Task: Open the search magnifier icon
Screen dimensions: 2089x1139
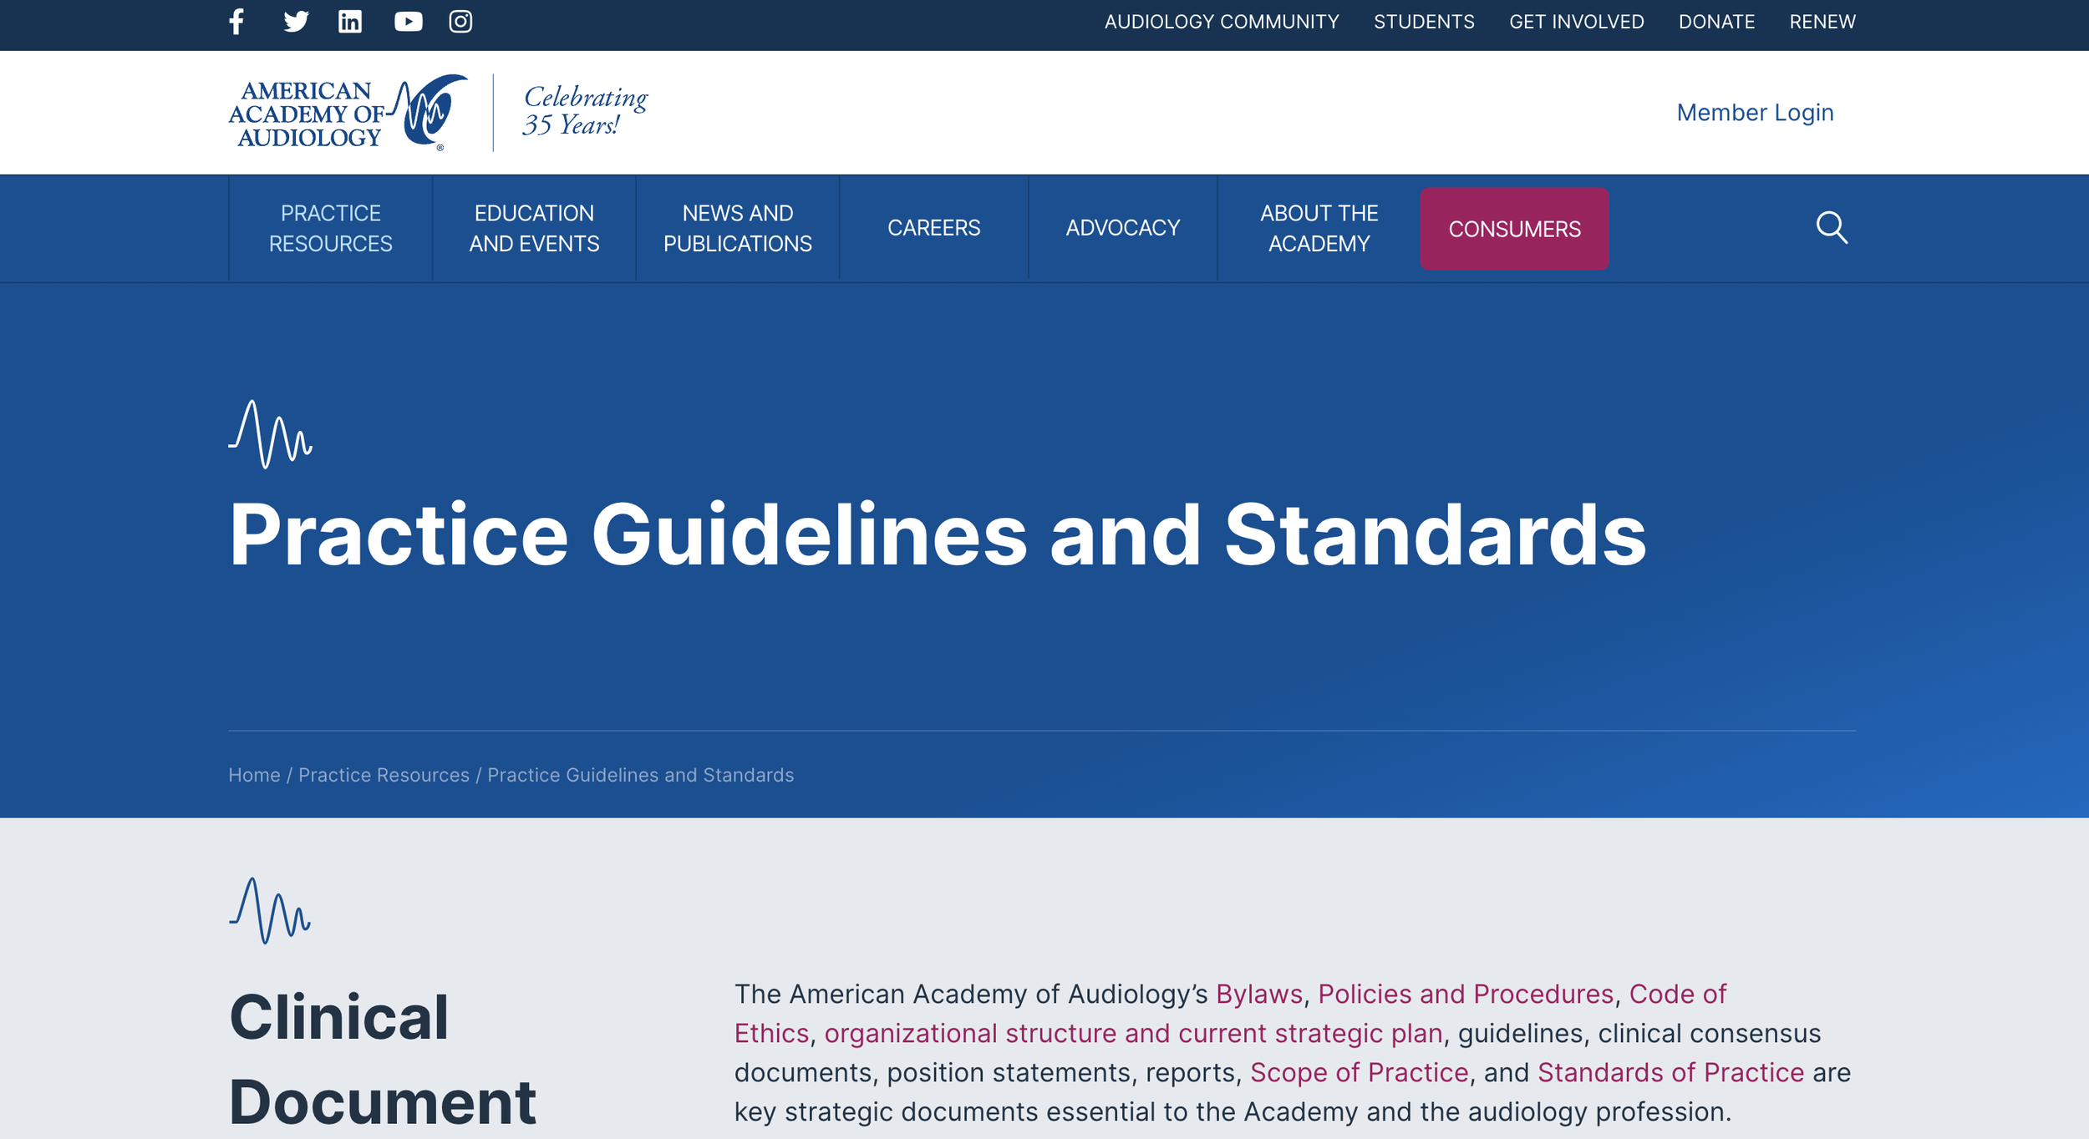Action: [x=1831, y=227]
